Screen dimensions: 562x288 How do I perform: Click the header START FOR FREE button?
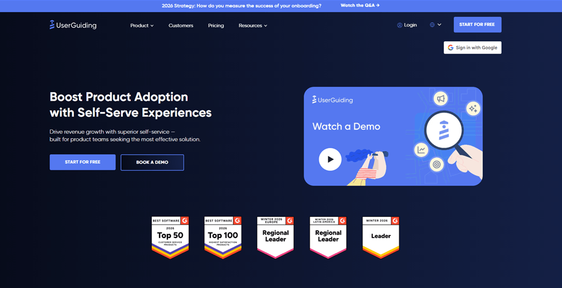(478, 24)
